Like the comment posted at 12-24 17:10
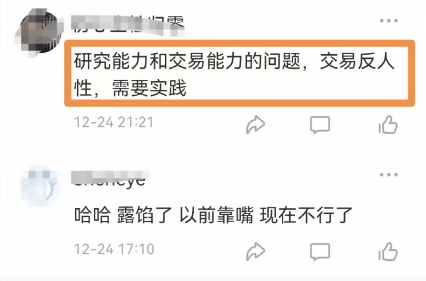This screenshot has width=426, height=281. coord(388,251)
